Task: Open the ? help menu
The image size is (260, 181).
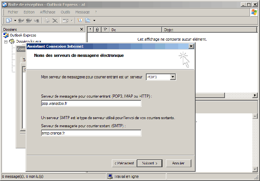Action: point(96,12)
